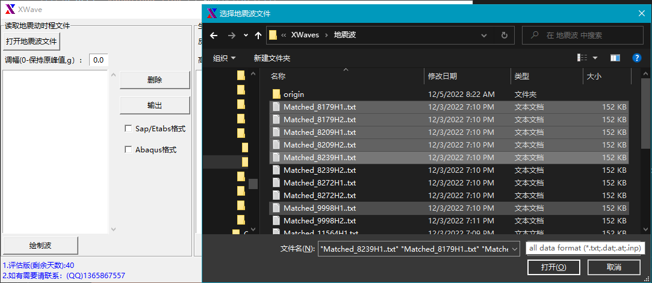Click the refresh button beside address bar
Image resolution: width=652 pixels, height=283 pixels.
(x=504, y=35)
